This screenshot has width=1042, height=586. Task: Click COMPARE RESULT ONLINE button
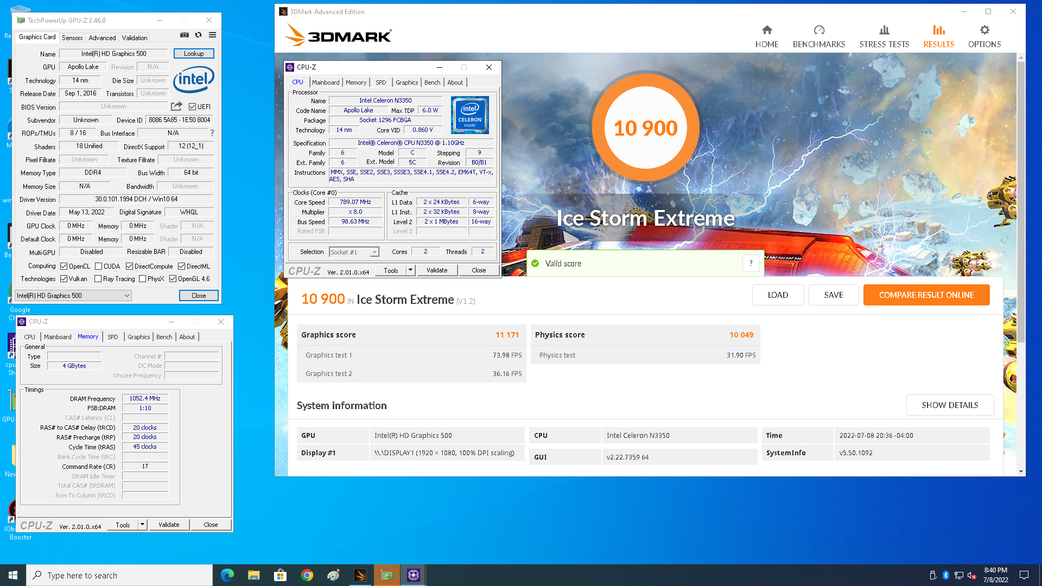926,295
